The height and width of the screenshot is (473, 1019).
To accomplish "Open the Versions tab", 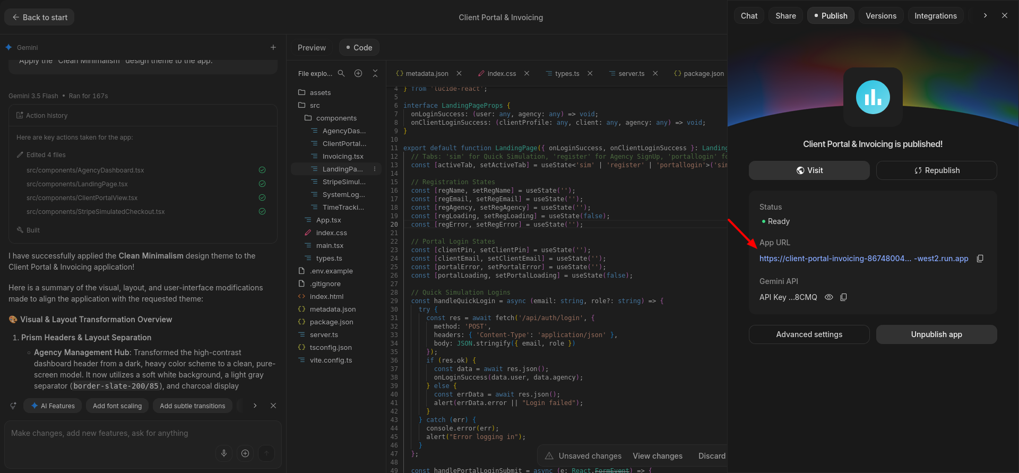I will [x=881, y=16].
